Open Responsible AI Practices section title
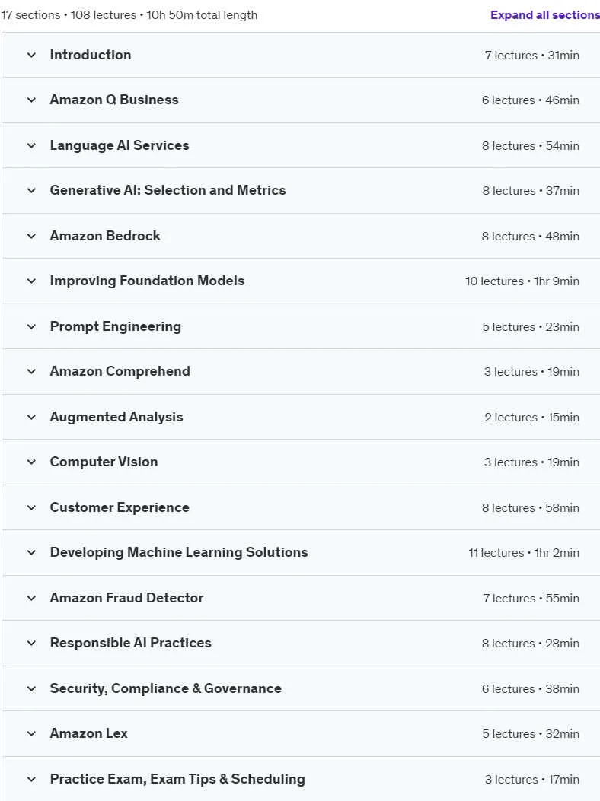 click(130, 643)
